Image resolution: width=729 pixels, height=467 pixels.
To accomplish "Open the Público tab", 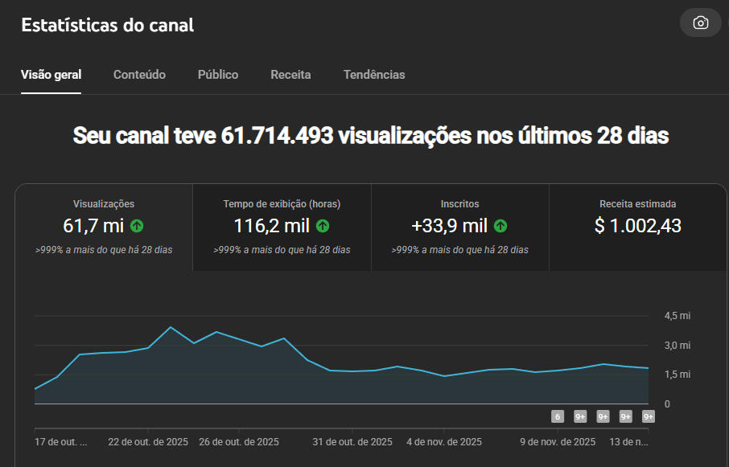I will [x=218, y=75].
